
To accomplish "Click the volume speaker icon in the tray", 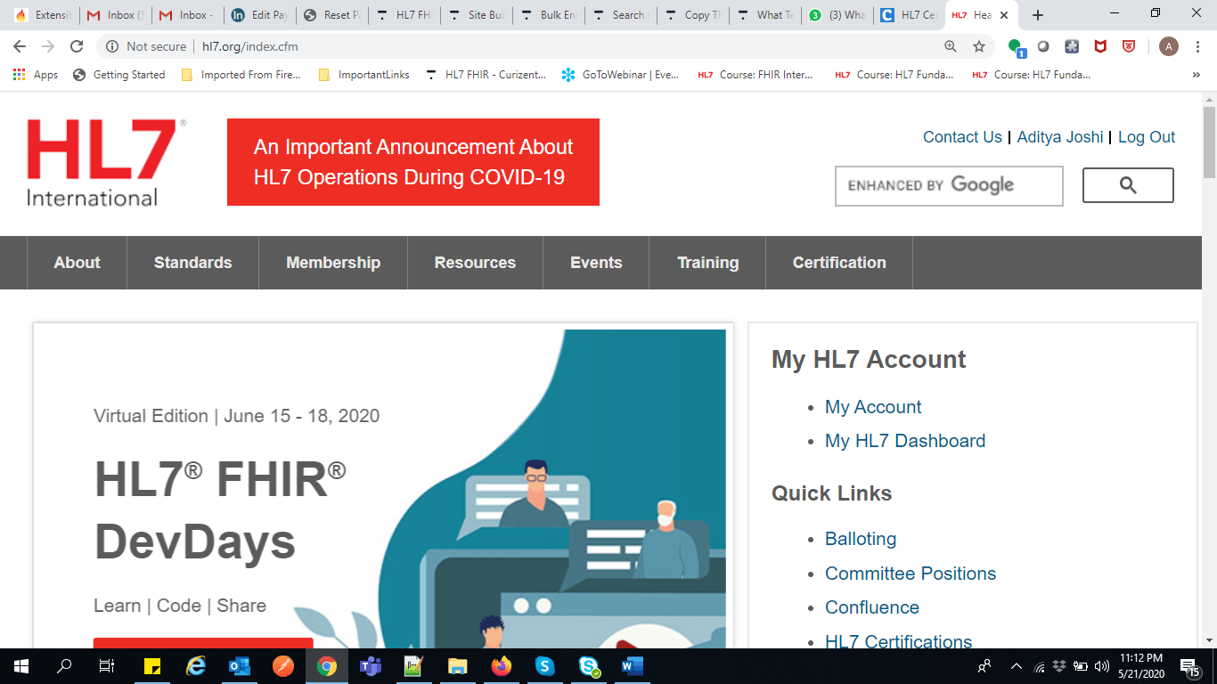I will coord(1102,666).
